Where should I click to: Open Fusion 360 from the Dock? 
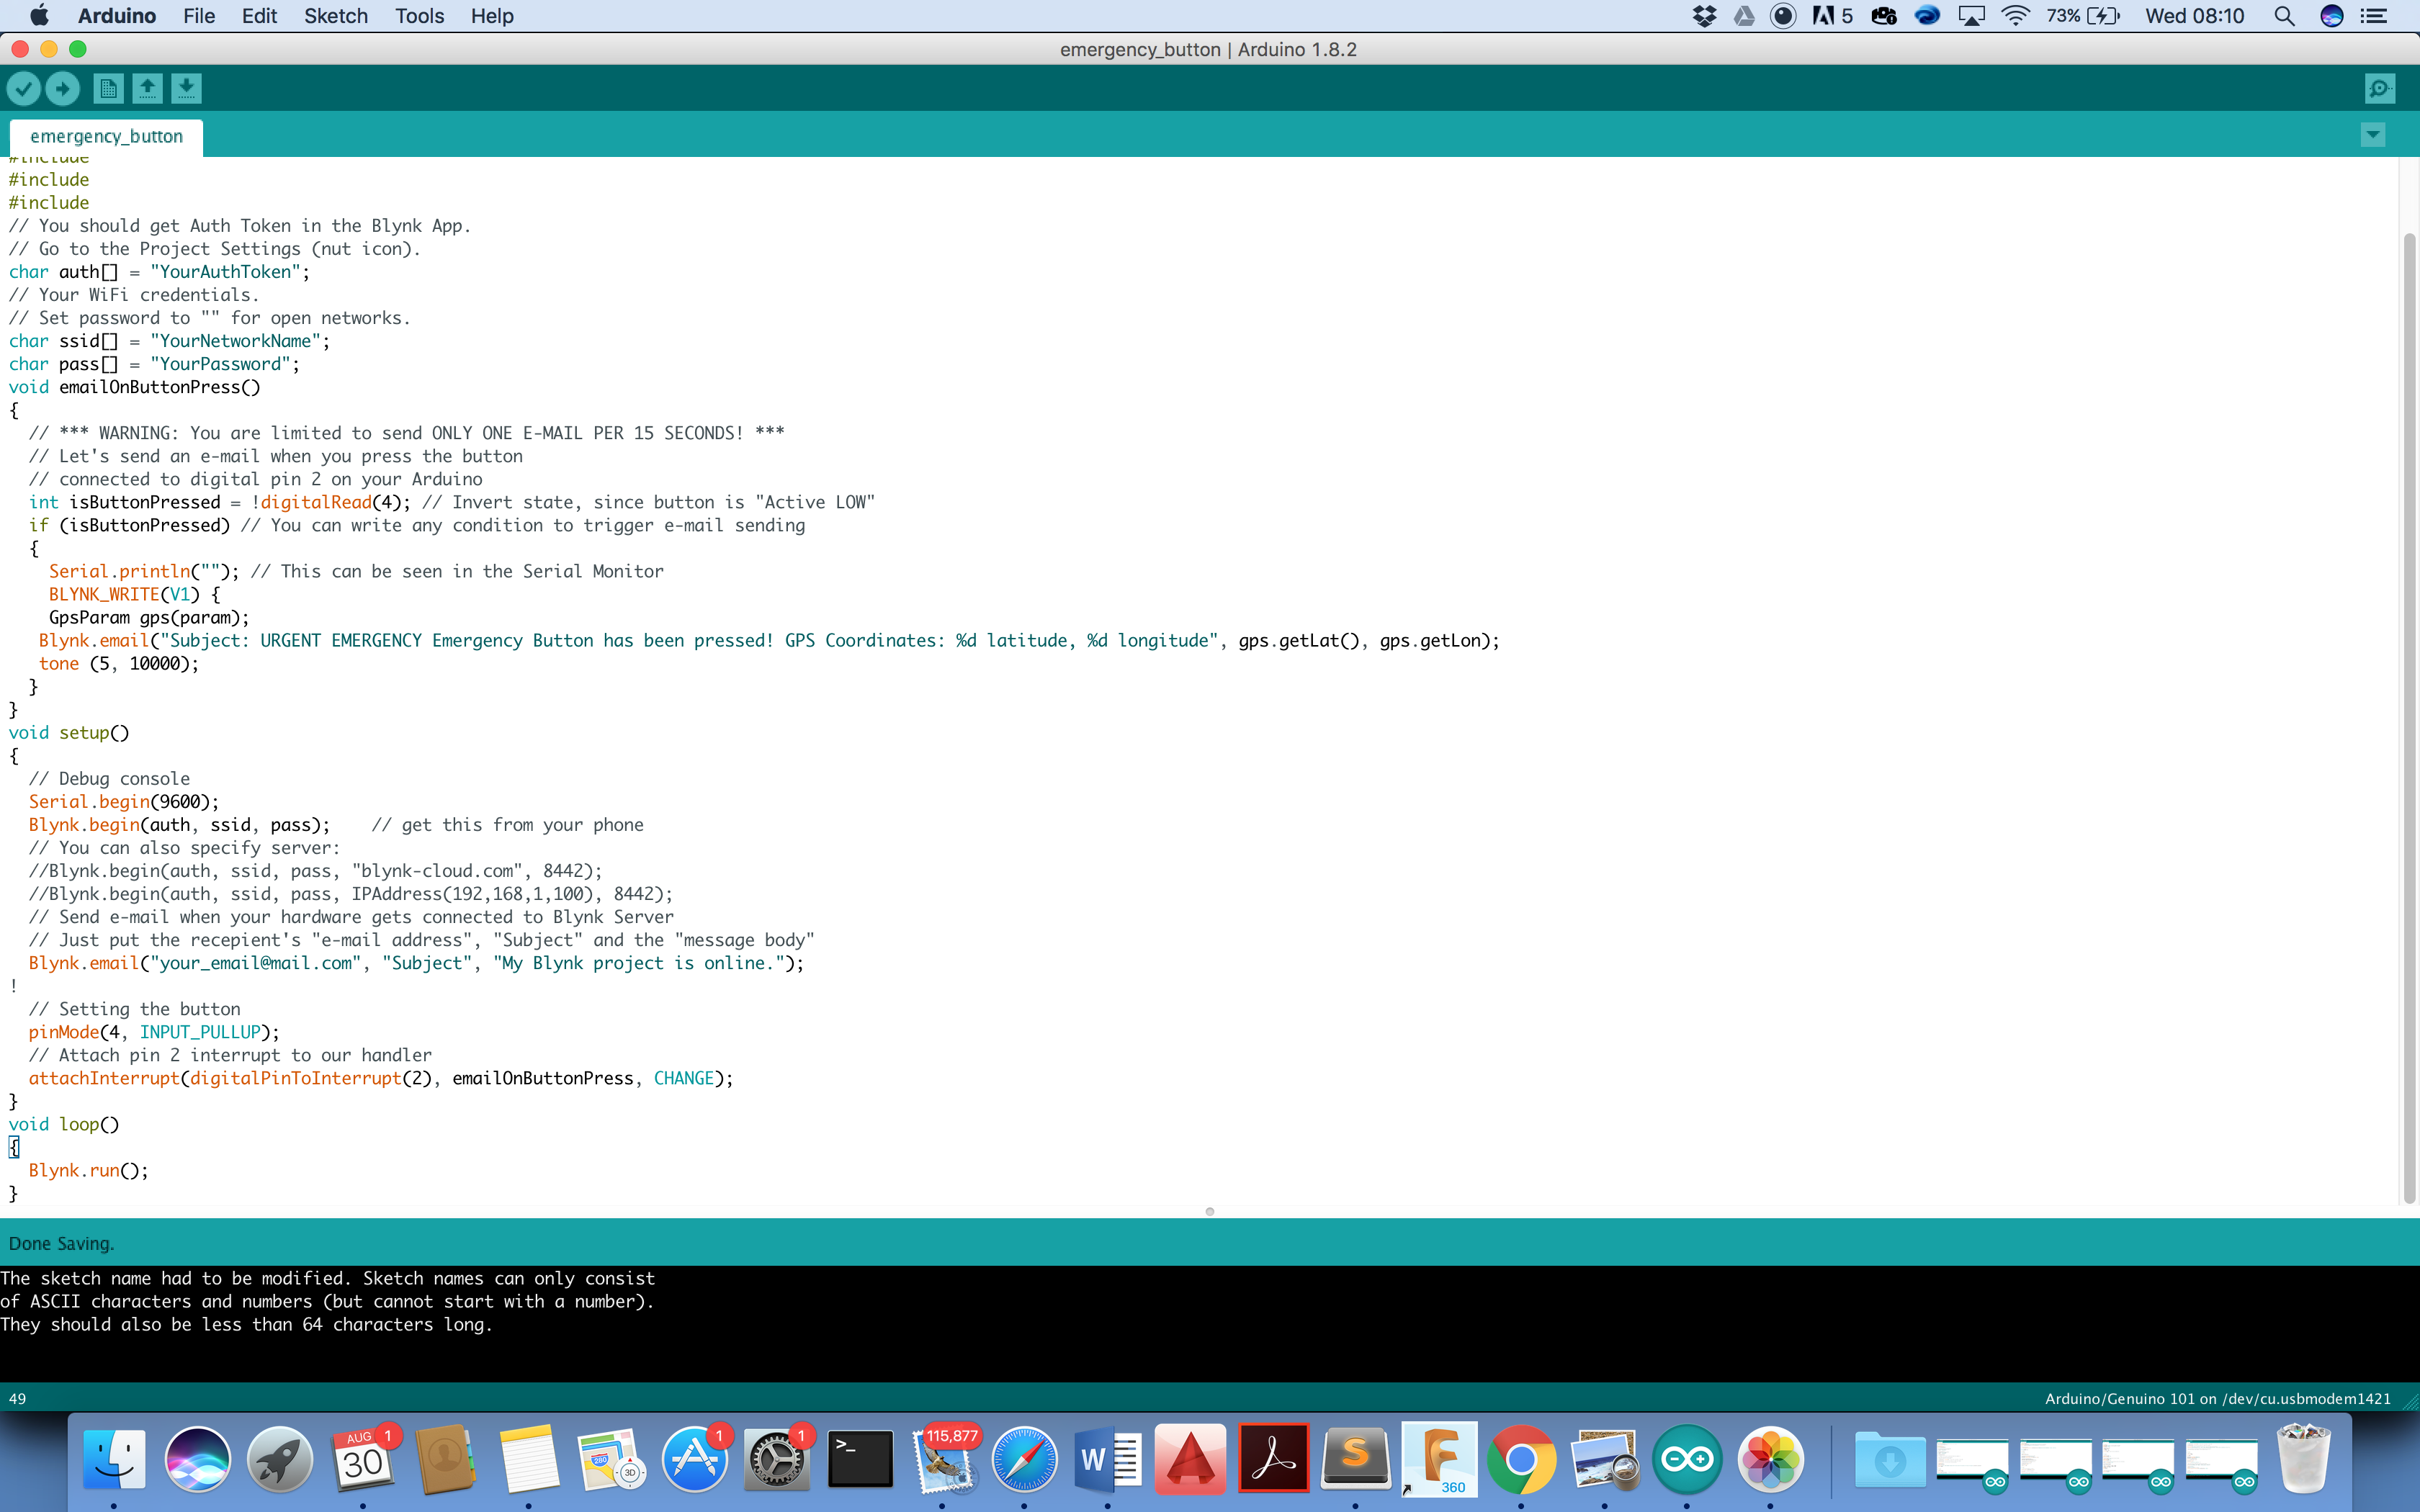coord(1439,1460)
